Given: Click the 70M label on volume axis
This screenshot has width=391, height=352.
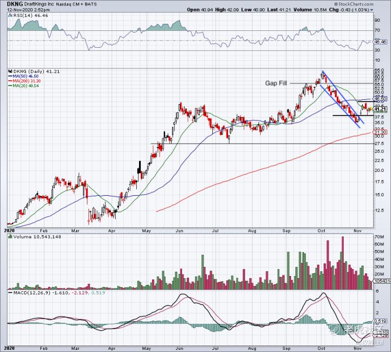Looking at the screenshot, I should [379, 236].
